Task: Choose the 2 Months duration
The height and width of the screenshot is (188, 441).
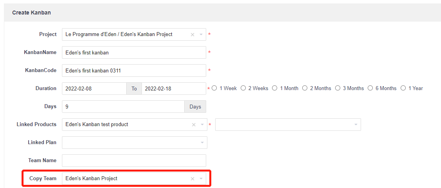Action: point(305,89)
